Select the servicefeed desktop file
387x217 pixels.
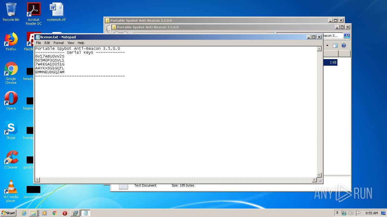pyautogui.click(x=34, y=192)
